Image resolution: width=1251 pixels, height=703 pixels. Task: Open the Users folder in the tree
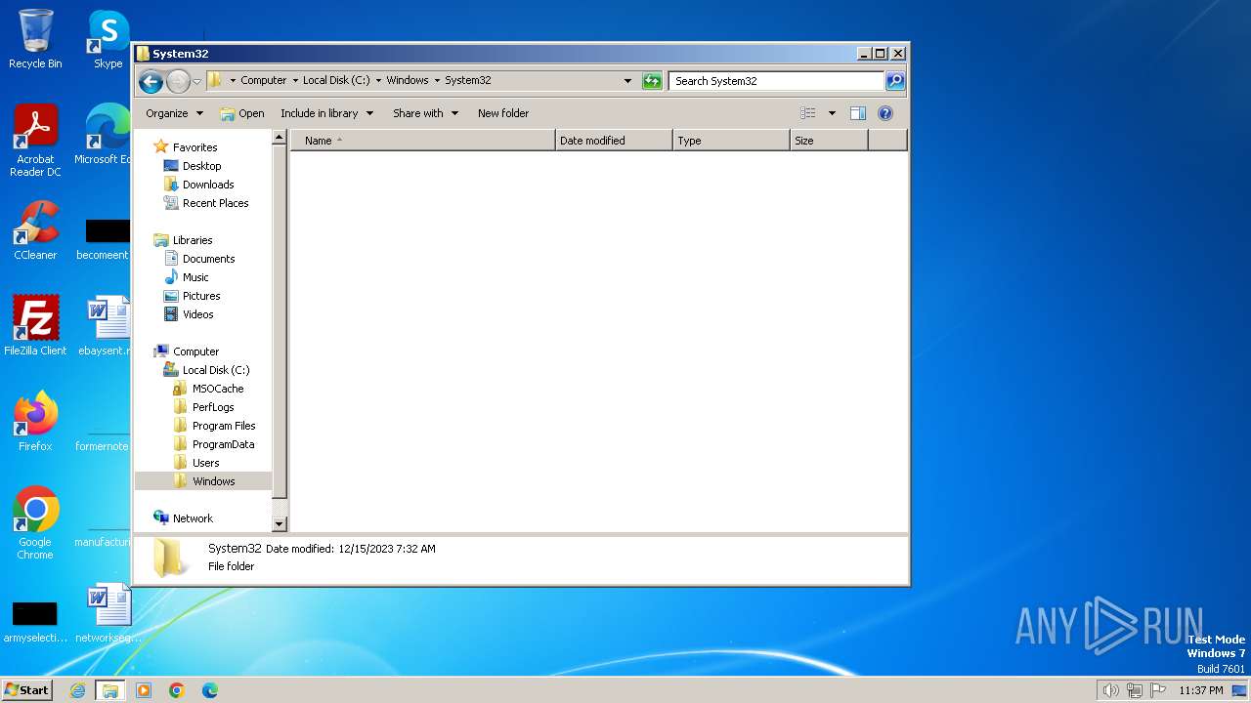[x=205, y=463]
